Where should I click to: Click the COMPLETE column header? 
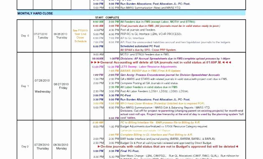click(112, 18)
